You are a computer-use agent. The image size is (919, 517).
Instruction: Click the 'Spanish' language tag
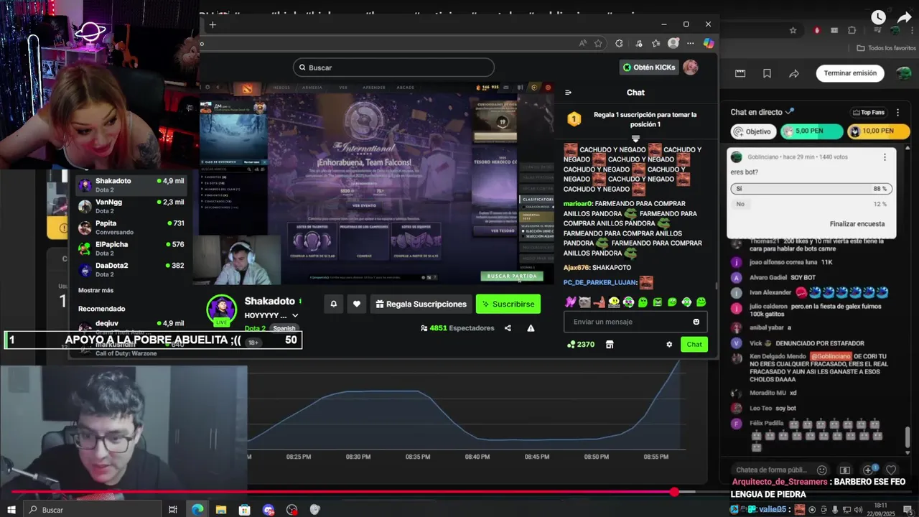pos(284,328)
